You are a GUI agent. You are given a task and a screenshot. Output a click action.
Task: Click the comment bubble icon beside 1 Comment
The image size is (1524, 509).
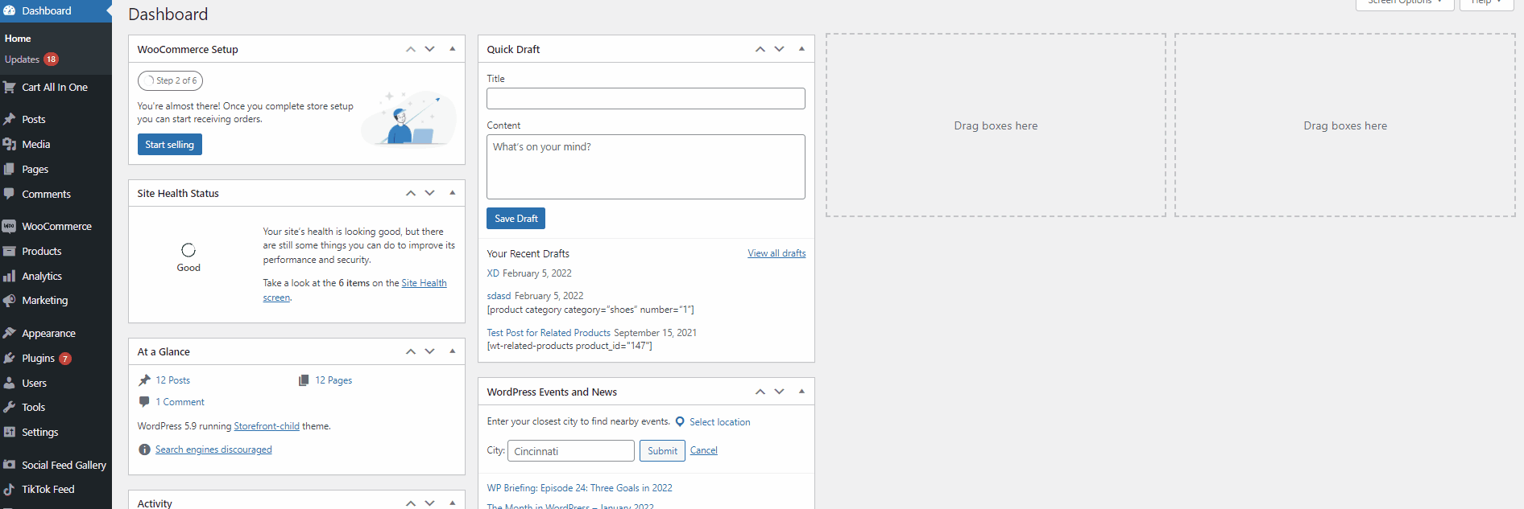tap(144, 401)
